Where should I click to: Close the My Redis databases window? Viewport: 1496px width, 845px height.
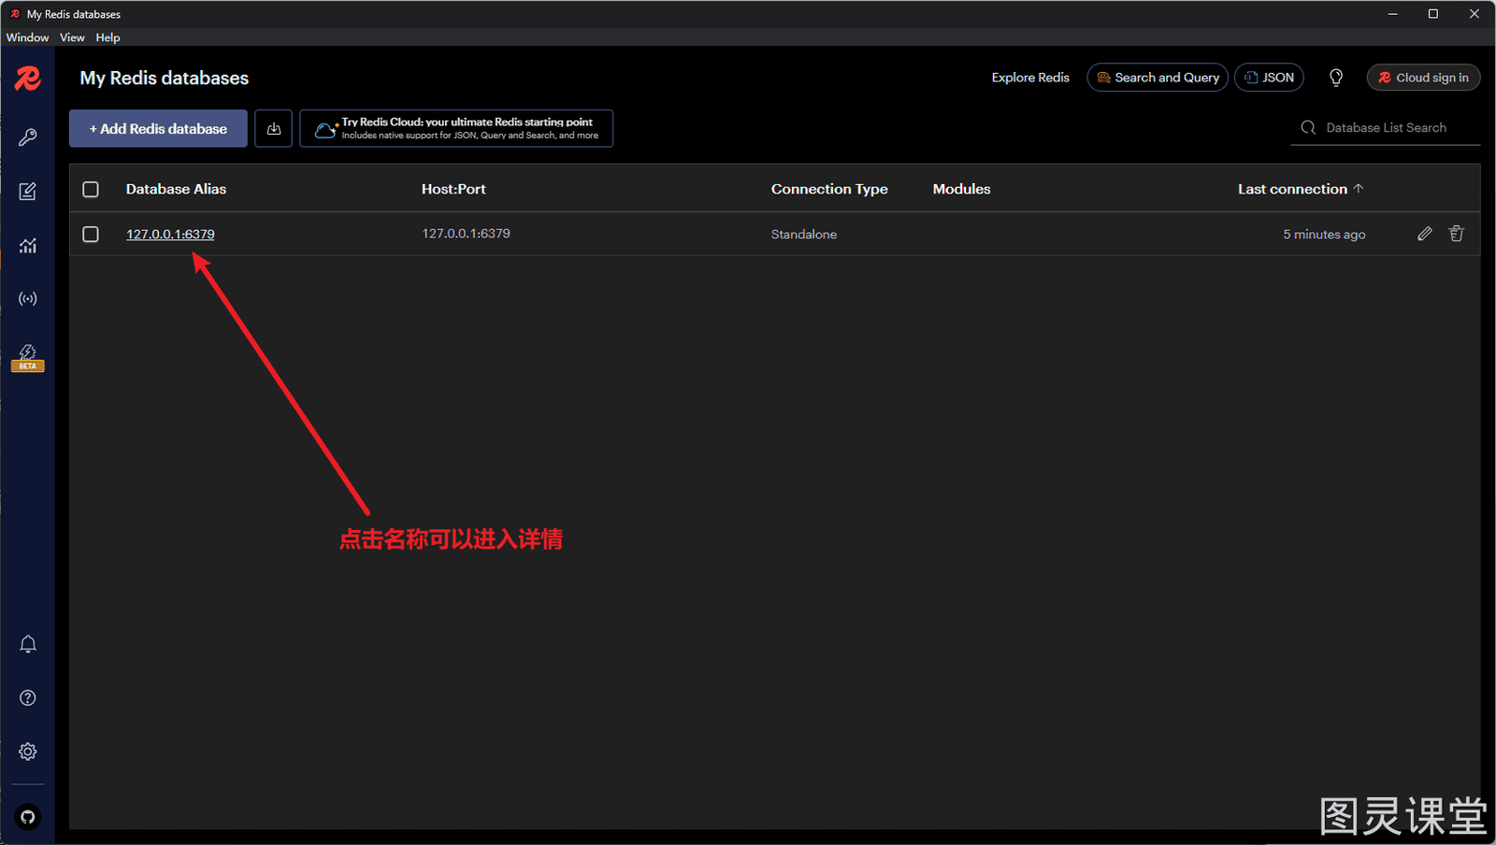(x=1474, y=14)
